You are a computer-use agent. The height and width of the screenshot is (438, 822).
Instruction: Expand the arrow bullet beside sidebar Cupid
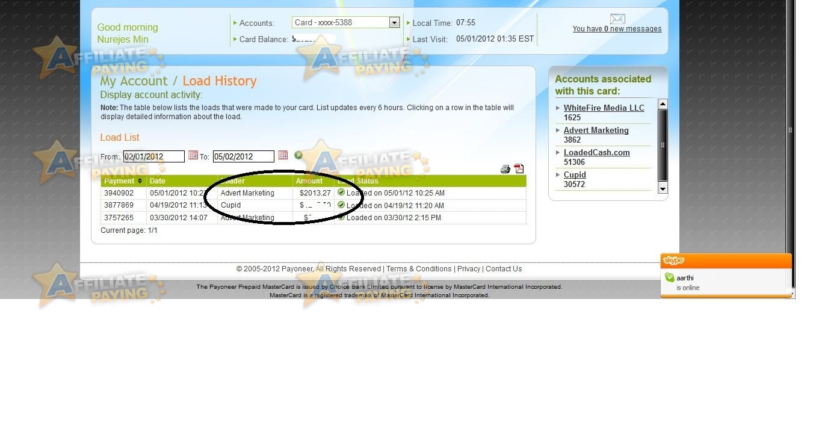tap(558, 175)
